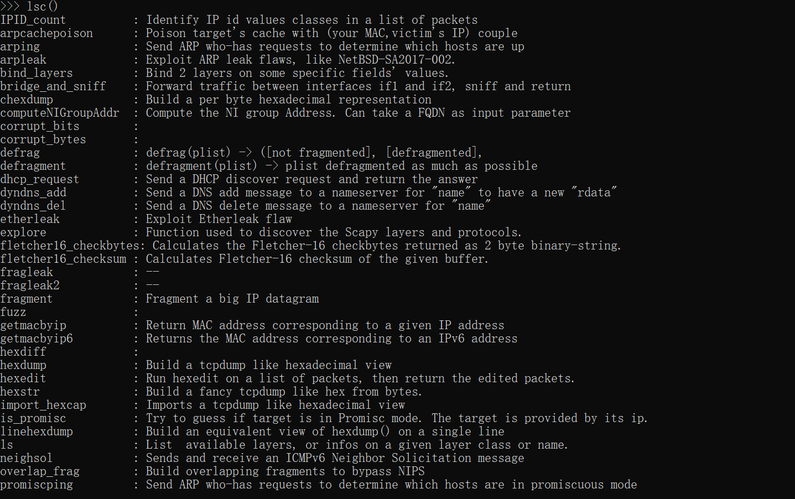Click the fletcher16_checkbytes entry
This screenshot has height=499, width=795.
click(70, 246)
